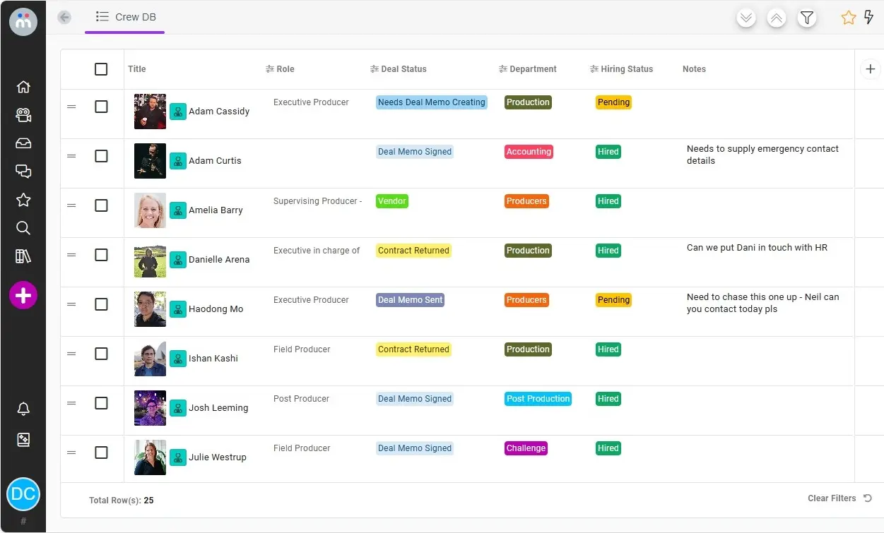The image size is (884, 533).
Task: Switch to the Crew DB tab
Action: 126,17
